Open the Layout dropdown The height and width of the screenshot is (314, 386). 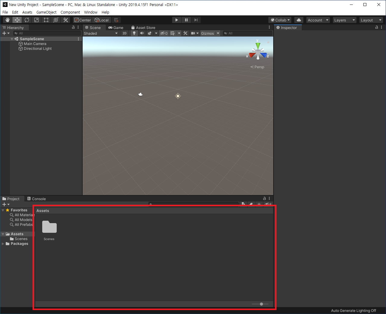(371, 20)
